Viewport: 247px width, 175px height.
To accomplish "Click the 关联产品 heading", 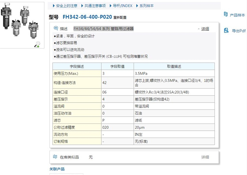I will [x=57, y=169].
